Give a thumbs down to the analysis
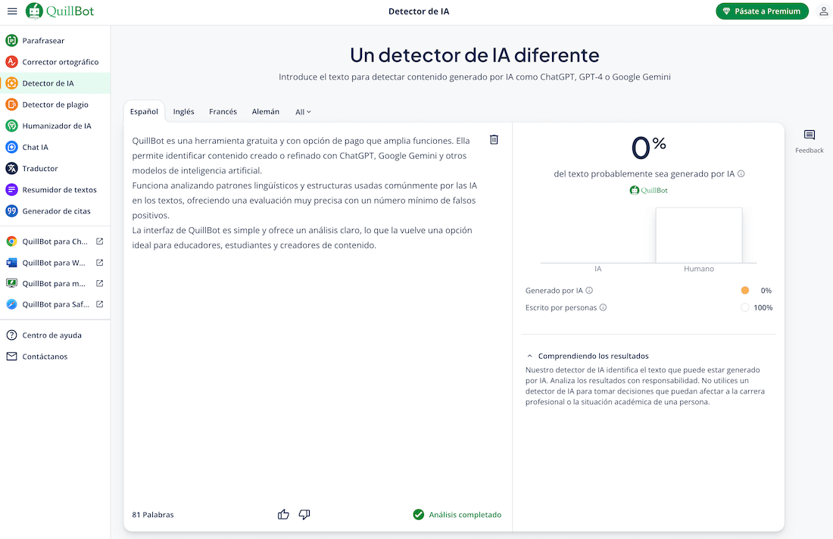 click(x=304, y=514)
